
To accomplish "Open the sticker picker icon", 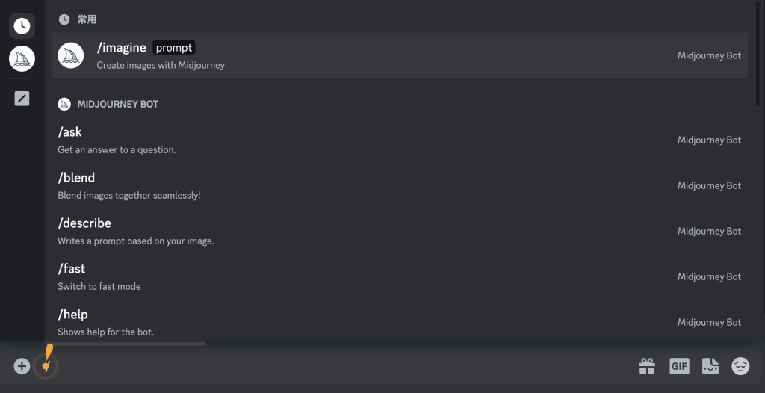I will (710, 366).
